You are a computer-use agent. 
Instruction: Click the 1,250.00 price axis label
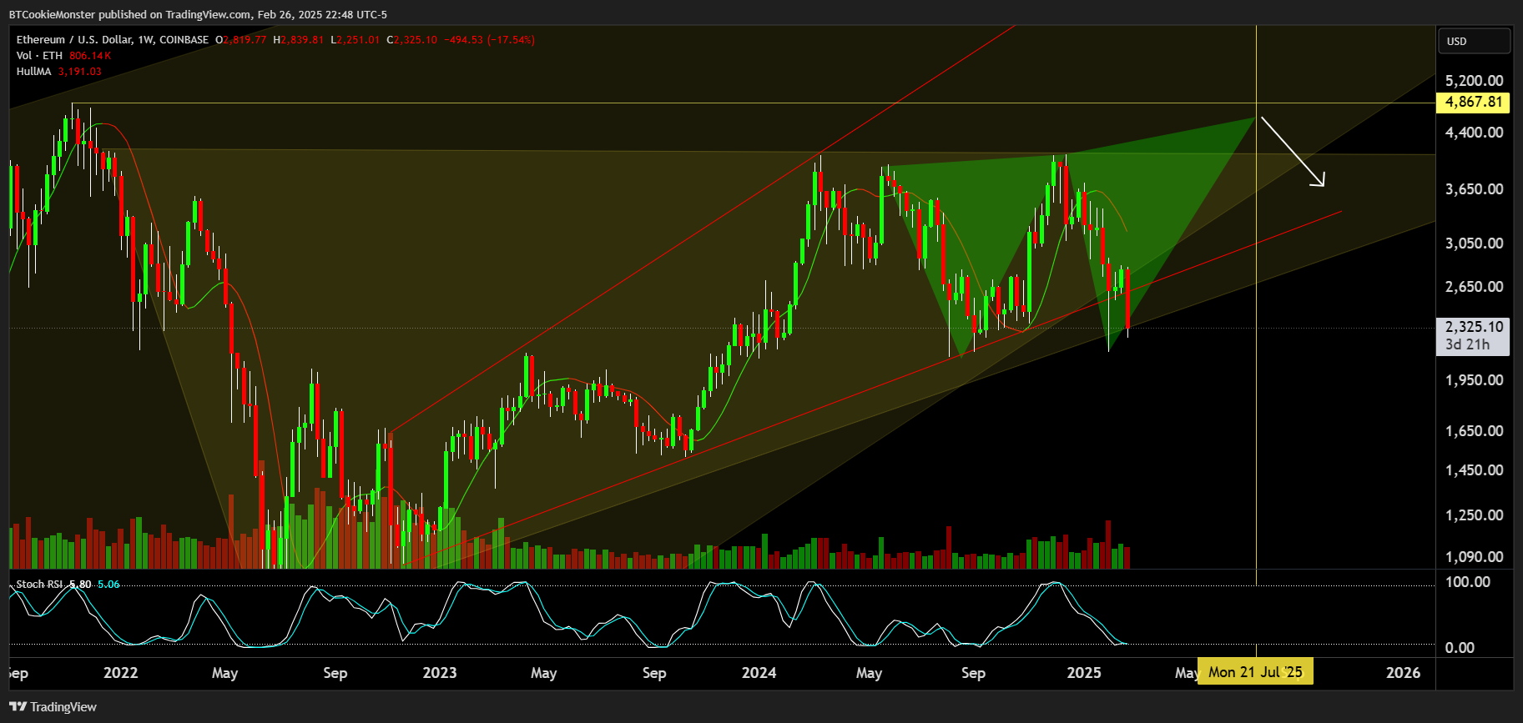1474,515
